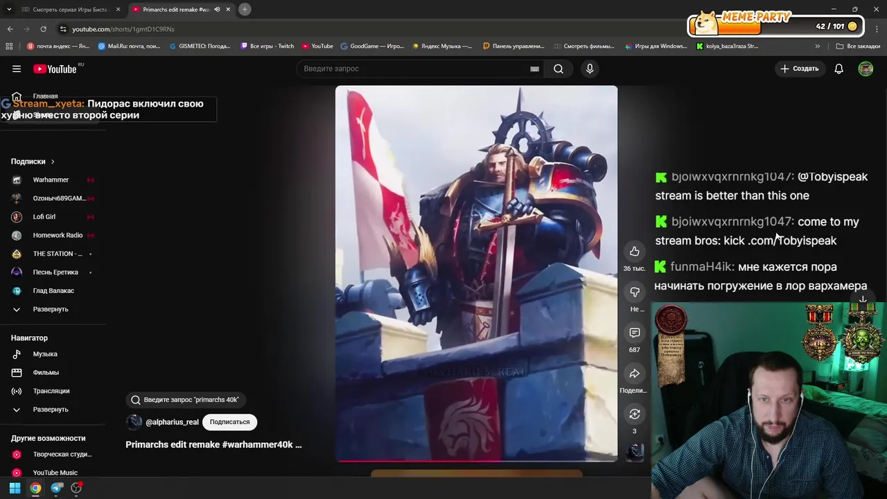Open the Chrome apps grid shortcut
887x499 pixels.
[x=9, y=46]
